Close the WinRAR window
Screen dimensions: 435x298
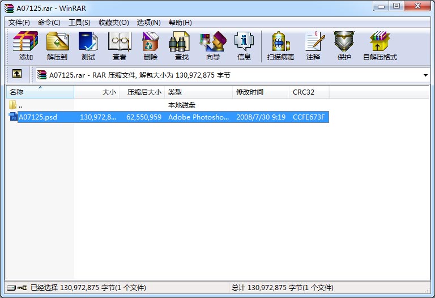pyautogui.click(x=417, y=6)
